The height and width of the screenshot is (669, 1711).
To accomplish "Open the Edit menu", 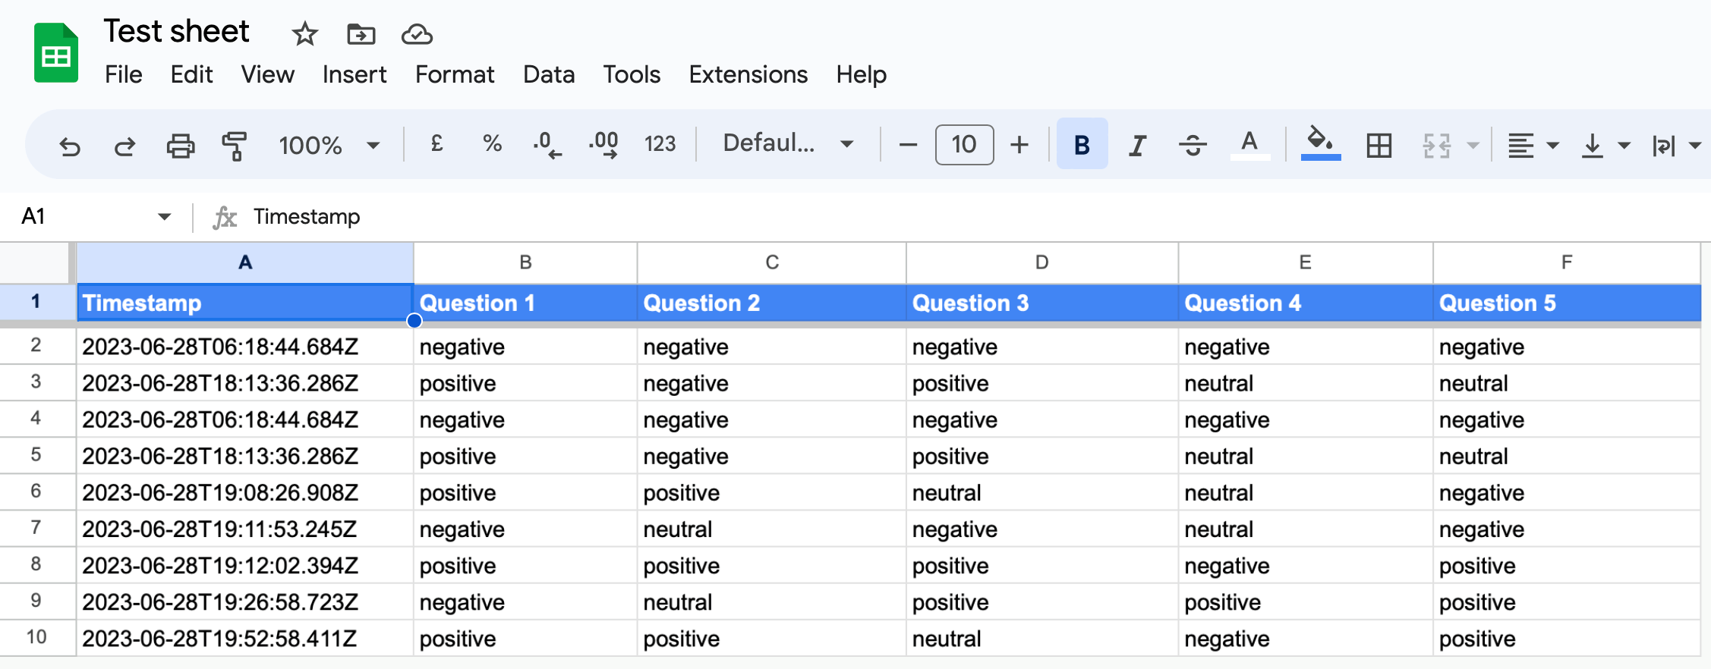I will (191, 74).
